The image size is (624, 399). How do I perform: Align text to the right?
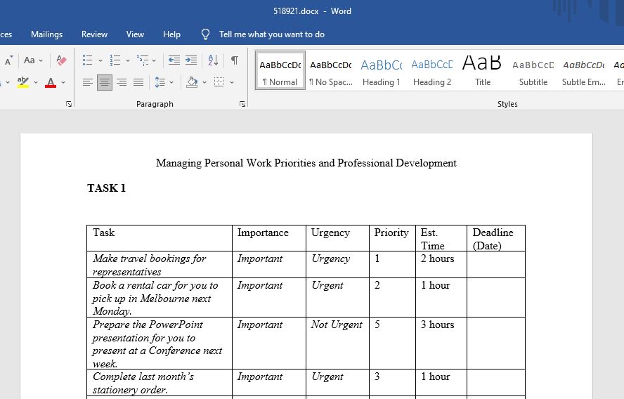122,82
